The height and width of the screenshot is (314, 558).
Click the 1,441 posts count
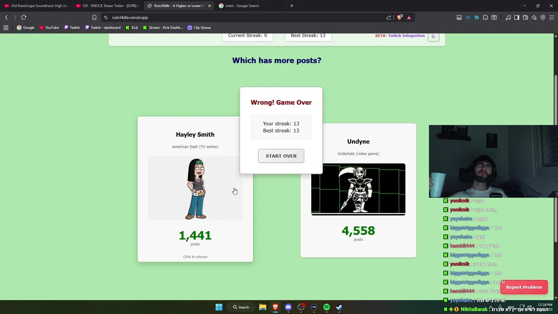coord(195,235)
